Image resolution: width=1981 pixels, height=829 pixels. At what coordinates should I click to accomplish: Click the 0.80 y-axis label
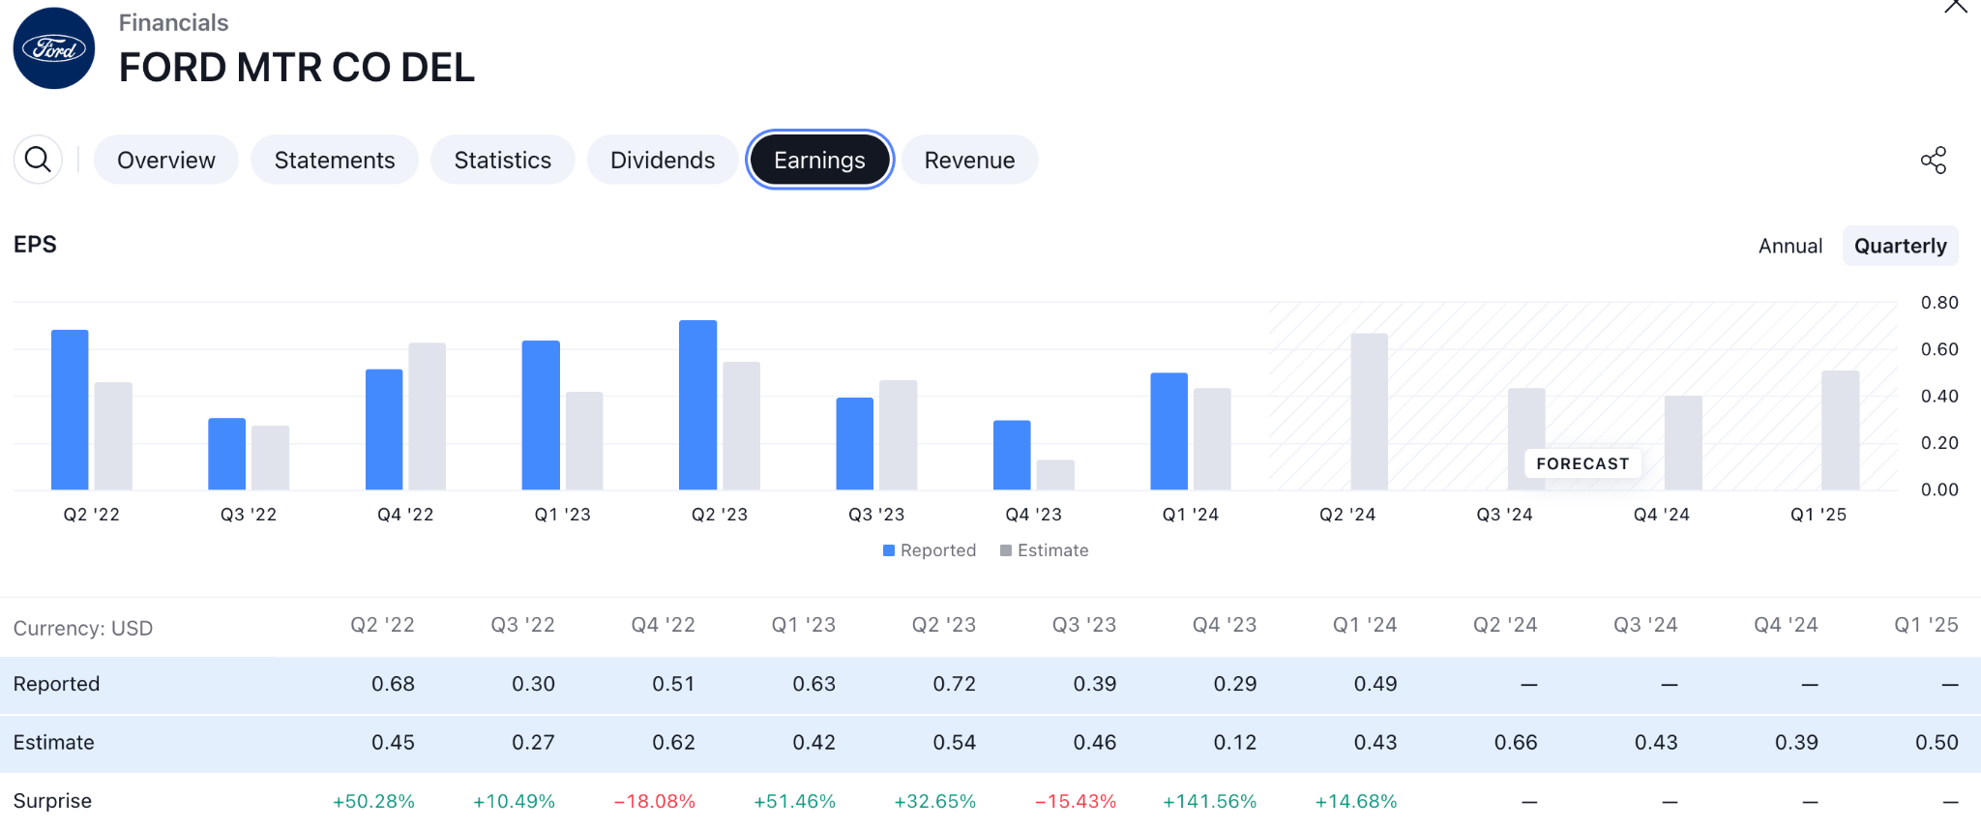(1939, 303)
